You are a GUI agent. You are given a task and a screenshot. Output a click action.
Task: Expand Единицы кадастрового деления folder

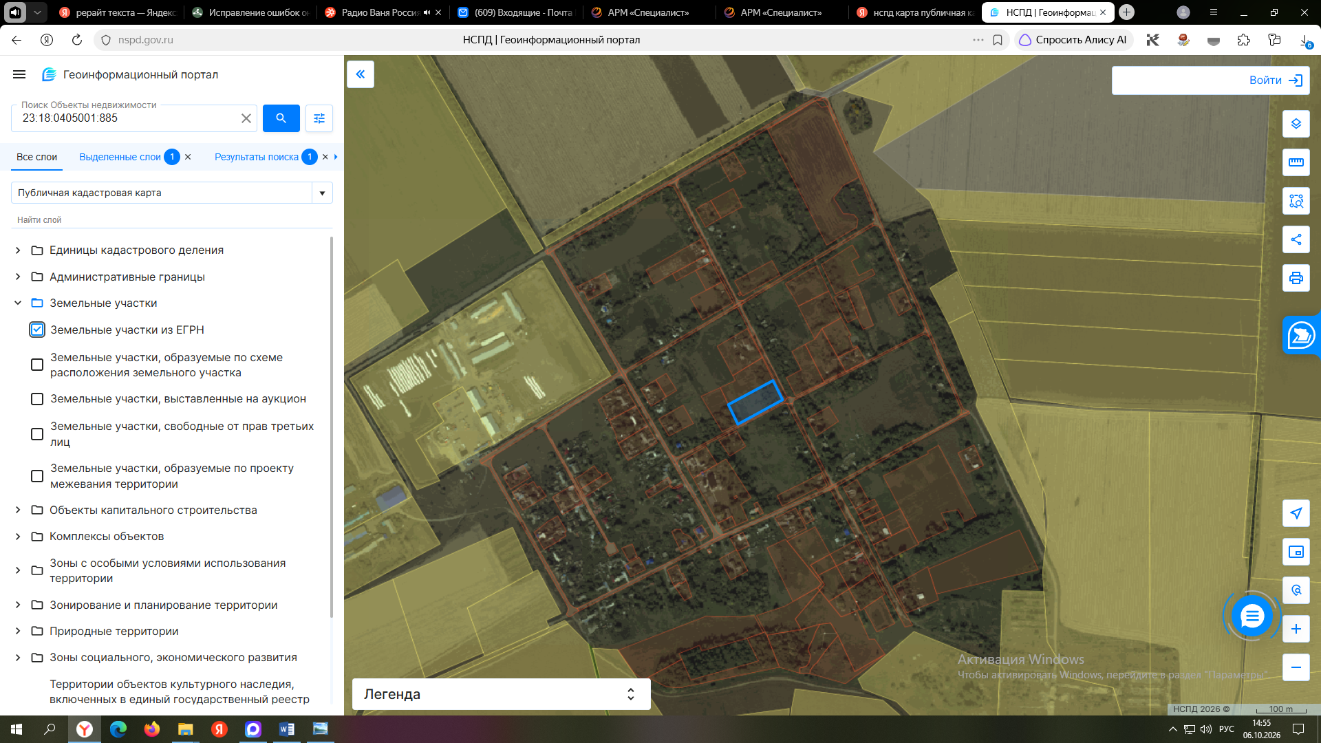pos(18,250)
